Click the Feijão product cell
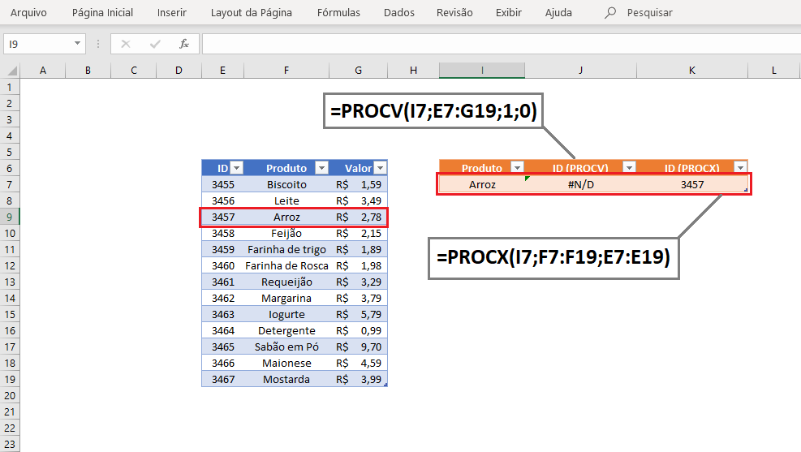801x452 pixels. click(286, 234)
